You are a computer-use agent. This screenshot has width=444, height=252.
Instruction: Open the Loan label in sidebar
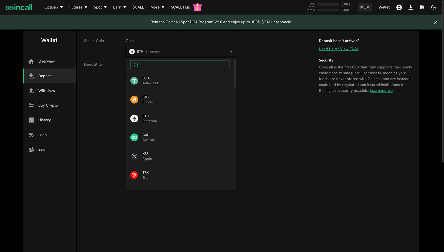[x=42, y=135]
